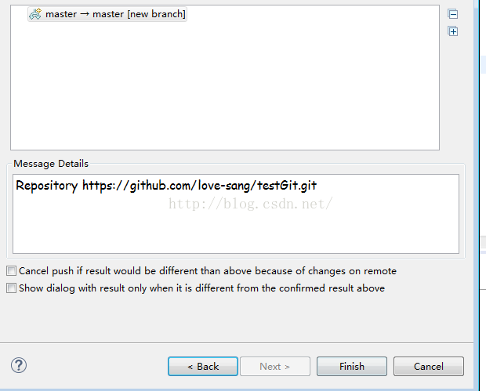This screenshot has height=391, width=486.
Task: Open help via the question mark icon
Action: (20, 365)
